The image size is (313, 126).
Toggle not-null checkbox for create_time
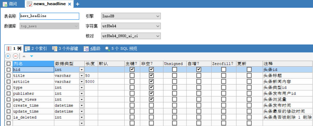coord(151,105)
